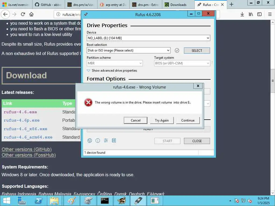Image resolution: width=275 pixels, height=206 pixels.
Task: Open the Windows Start button
Action: (7, 201)
